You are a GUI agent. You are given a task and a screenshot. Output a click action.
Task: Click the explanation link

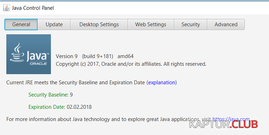162,83
